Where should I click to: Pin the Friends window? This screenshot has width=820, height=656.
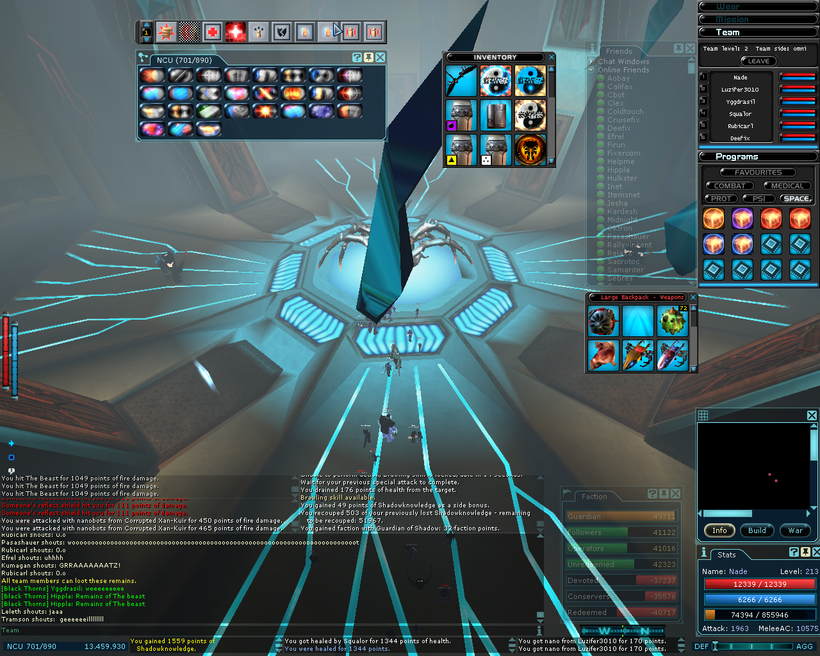[x=678, y=49]
